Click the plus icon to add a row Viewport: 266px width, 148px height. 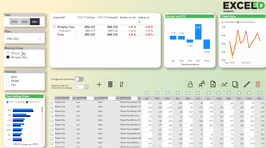99,84
